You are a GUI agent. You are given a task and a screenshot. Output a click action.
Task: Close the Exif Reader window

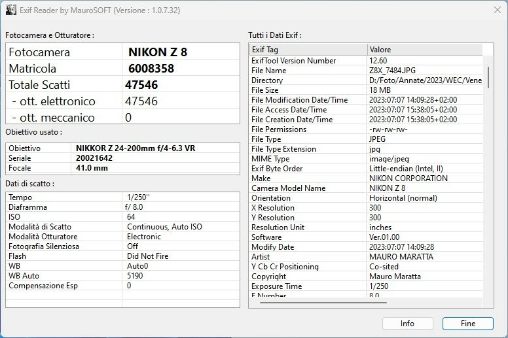point(498,10)
